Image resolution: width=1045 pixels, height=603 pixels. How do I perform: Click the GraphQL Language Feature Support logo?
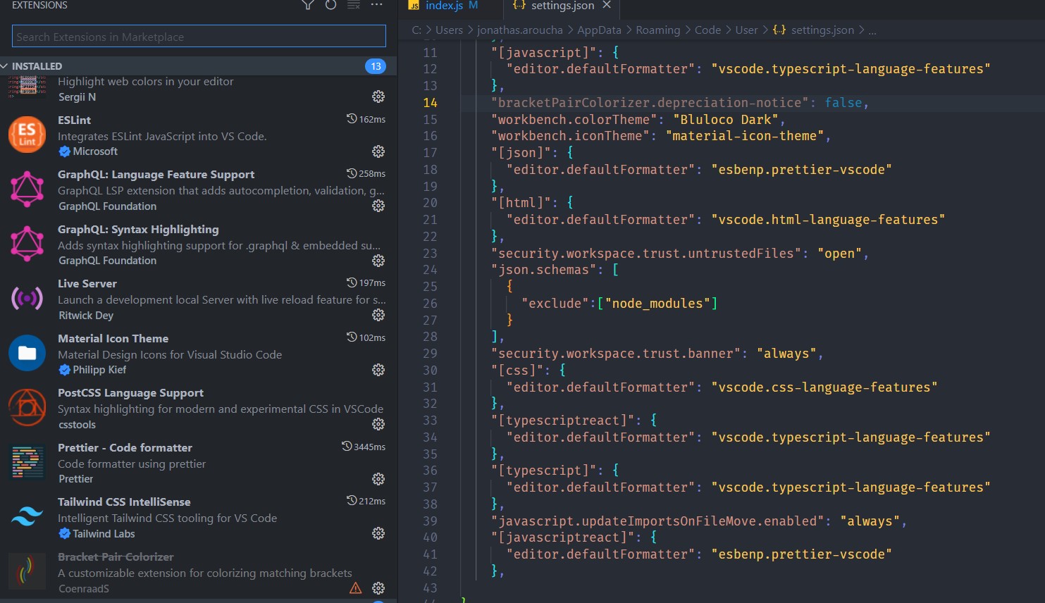27,189
